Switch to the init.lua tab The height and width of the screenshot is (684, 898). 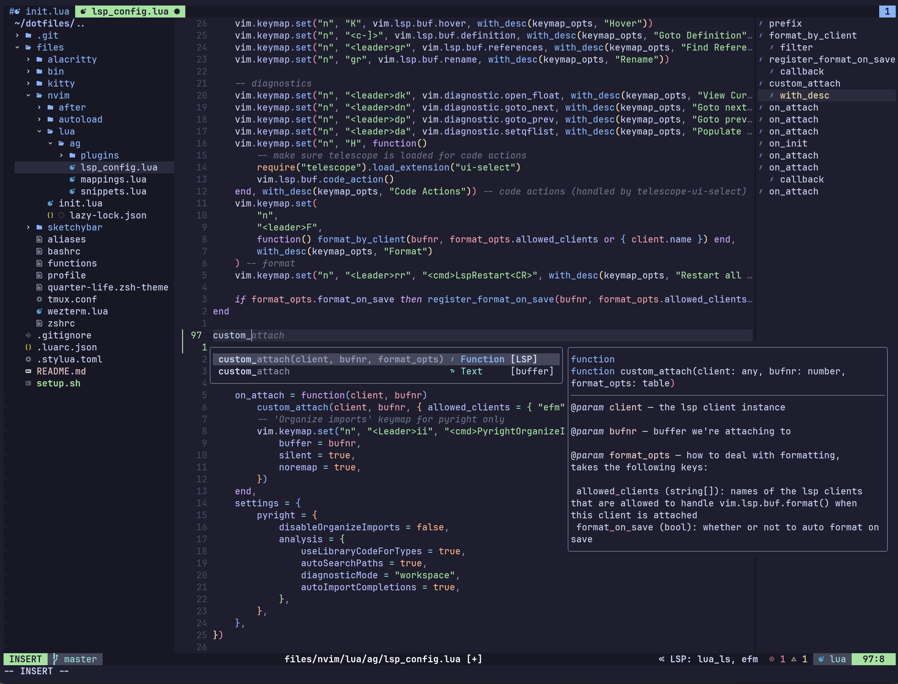pos(40,11)
